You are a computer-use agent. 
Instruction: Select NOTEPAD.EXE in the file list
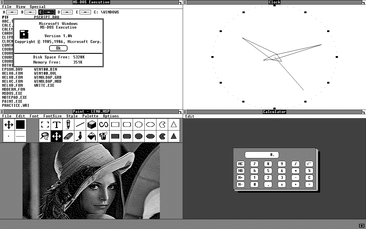(15, 97)
